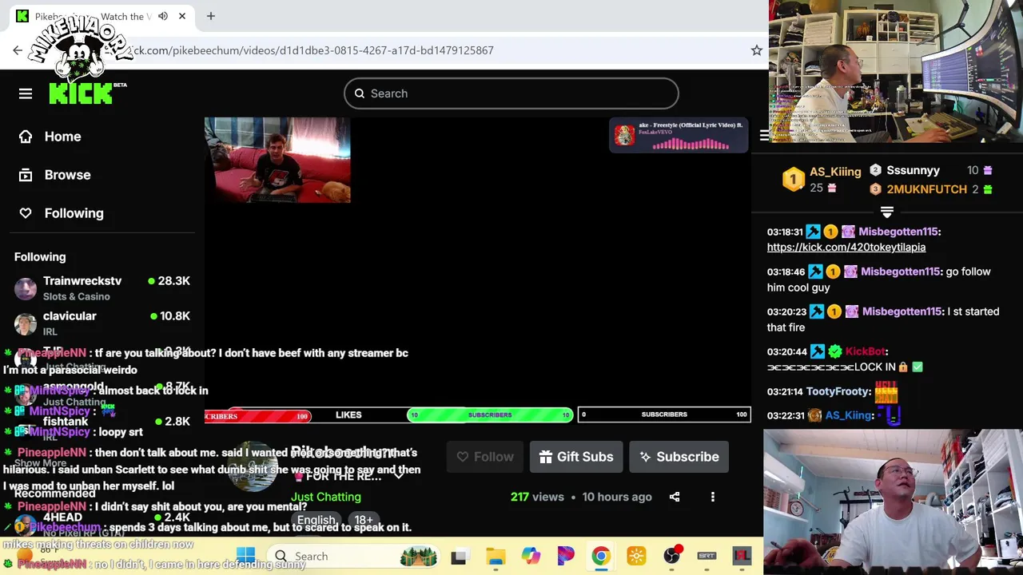Click the browser address bar URL

coord(312,50)
